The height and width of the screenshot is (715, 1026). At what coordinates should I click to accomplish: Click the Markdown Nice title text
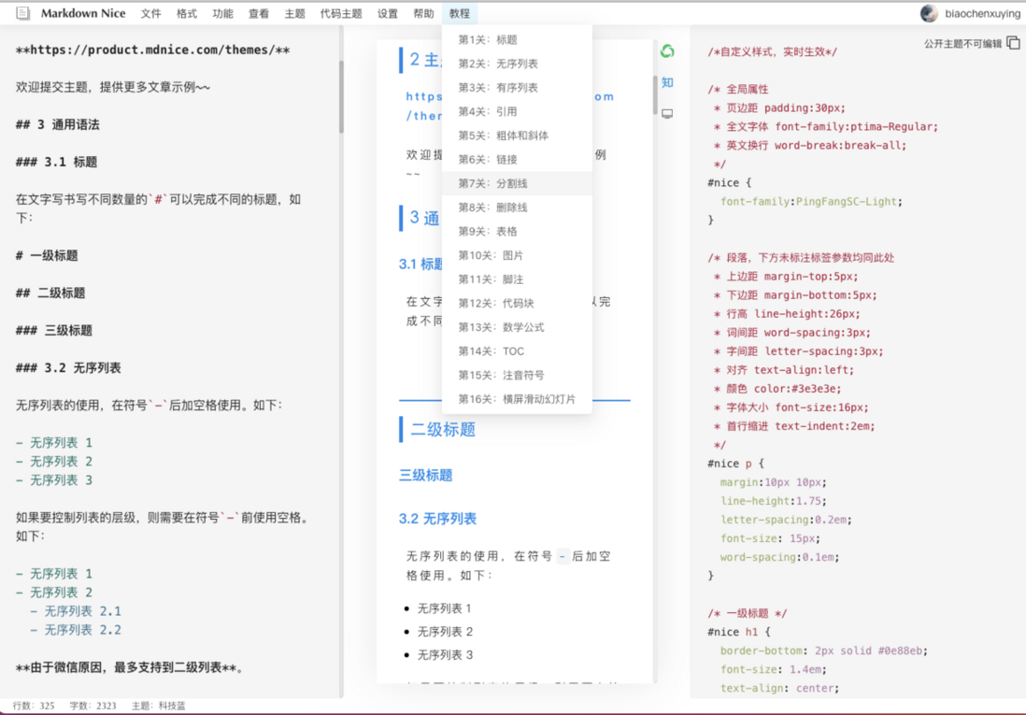pos(83,13)
